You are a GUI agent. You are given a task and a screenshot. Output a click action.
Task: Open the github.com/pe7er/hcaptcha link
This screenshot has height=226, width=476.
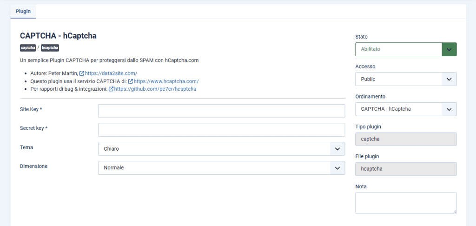click(x=155, y=89)
